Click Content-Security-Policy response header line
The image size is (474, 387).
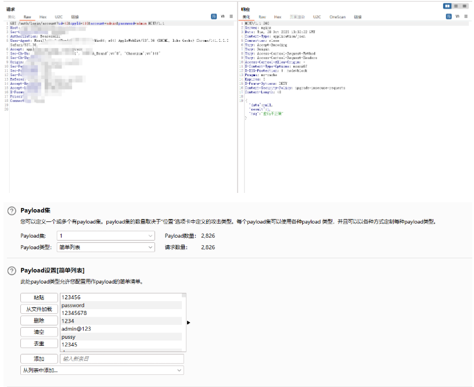295,88
